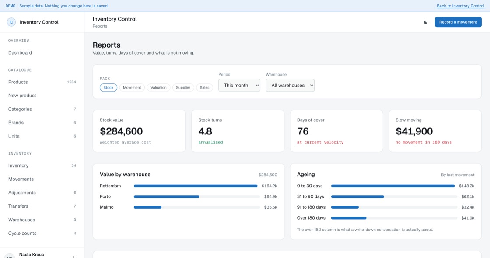Viewport: 490px width, 258px height.
Task: Click the Porto warehouse value bar
Action: pyautogui.click(x=167, y=196)
